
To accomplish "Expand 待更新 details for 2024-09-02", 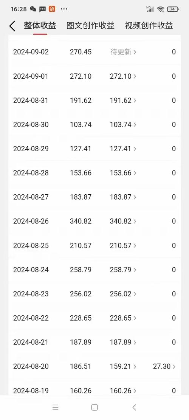I will pyautogui.click(x=123, y=52).
